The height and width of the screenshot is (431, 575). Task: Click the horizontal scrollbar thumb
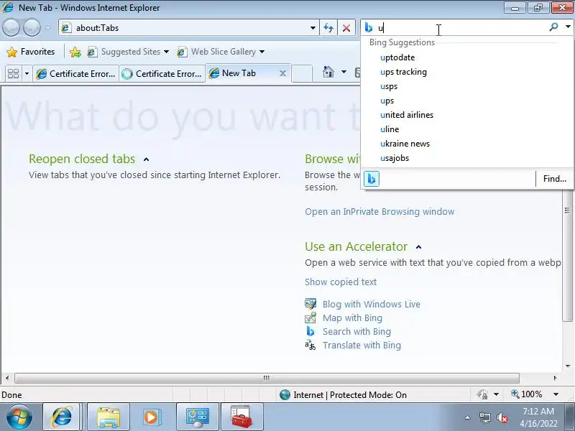tap(267, 378)
